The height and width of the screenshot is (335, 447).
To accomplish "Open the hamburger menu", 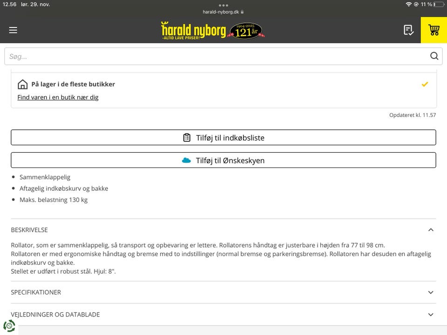I will pyautogui.click(x=13, y=30).
